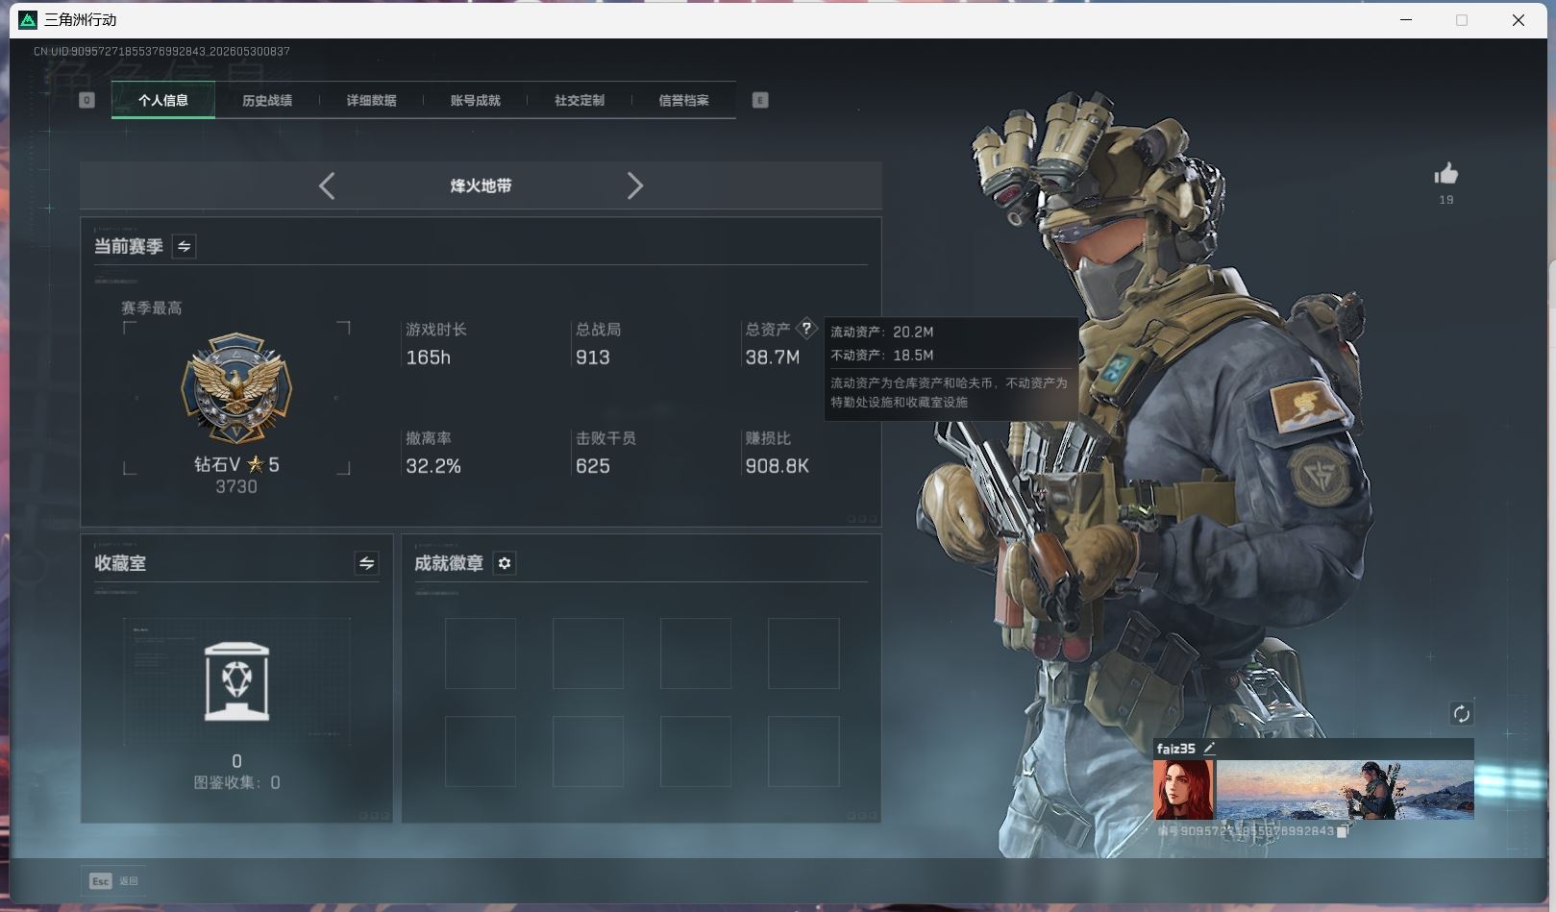Toggle the 收藏室 swap view icon

click(x=366, y=563)
